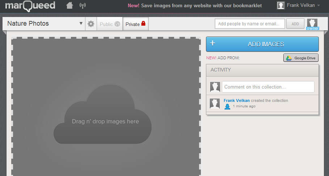This screenshot has width=329, height=176.
Task: Click the ACTIVITY panel header
Action: tap(262, 70)
